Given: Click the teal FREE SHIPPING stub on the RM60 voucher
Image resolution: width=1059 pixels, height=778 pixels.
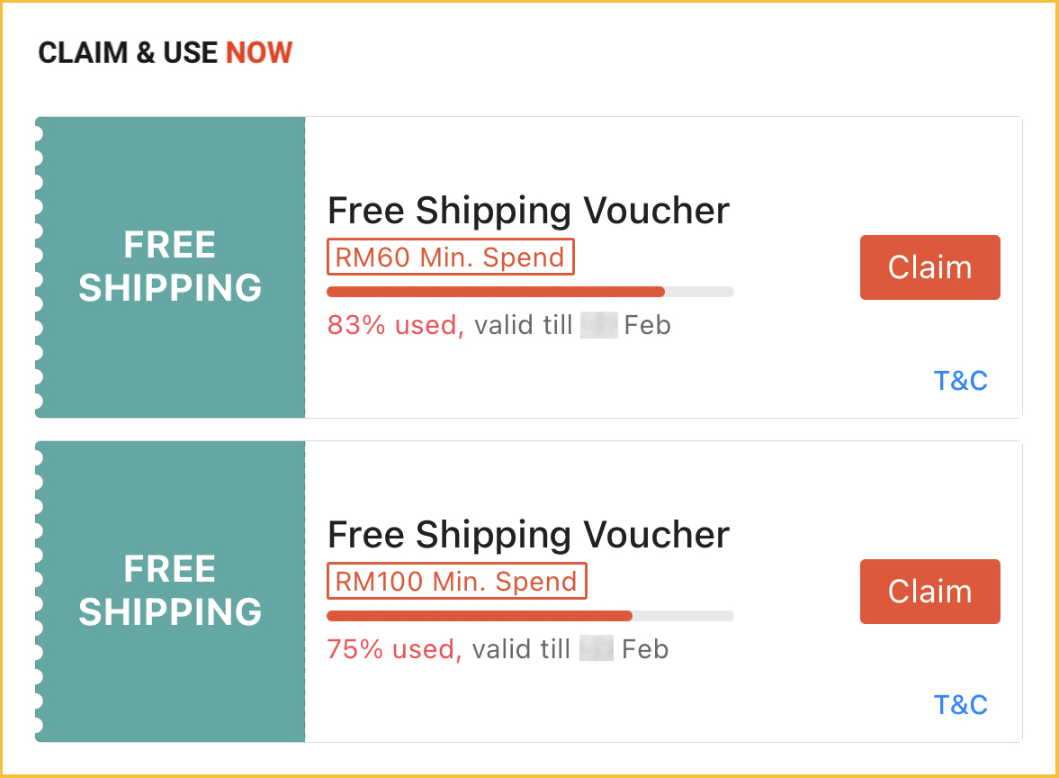Looking at the screenshot, I should 170,267.
